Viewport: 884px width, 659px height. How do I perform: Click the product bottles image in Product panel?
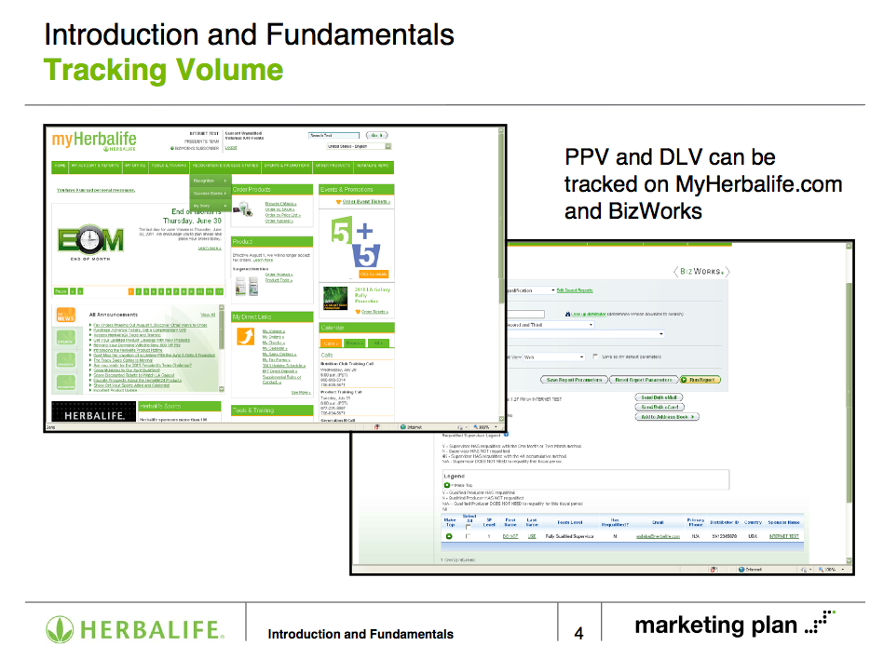247,286
